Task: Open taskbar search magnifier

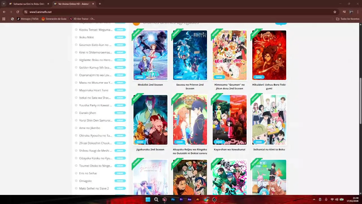Action: (156, 199)
